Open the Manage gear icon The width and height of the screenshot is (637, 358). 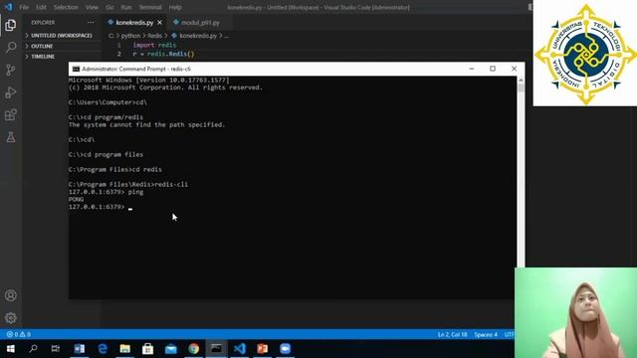pyautogui.click(x=11, y=318)
